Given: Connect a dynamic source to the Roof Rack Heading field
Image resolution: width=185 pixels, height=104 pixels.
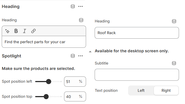Looking at the screenshot, I should [x=174, y=21].
